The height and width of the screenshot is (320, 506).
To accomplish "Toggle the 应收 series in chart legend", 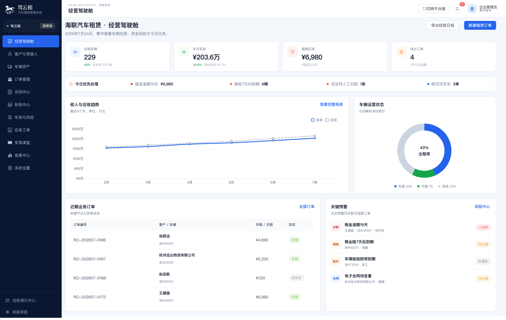I will pyautogui.click(x=331, y=120).
